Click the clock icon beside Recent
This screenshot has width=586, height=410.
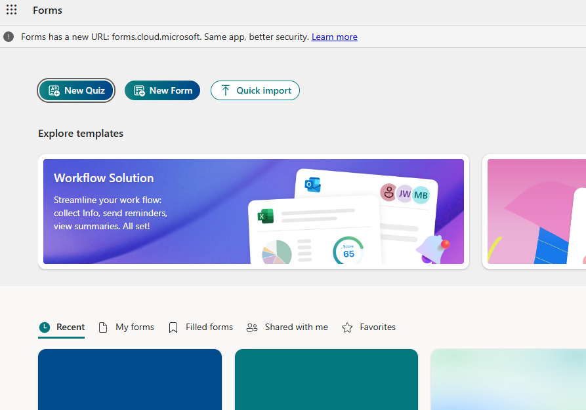coord(45,327)
